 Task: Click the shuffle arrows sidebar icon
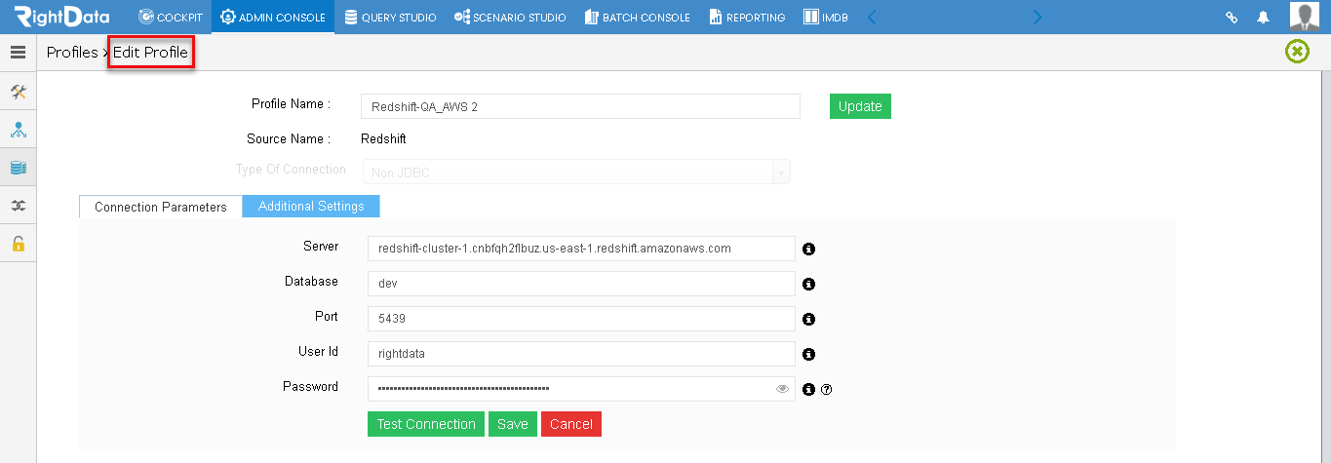[x=18, y=206]
